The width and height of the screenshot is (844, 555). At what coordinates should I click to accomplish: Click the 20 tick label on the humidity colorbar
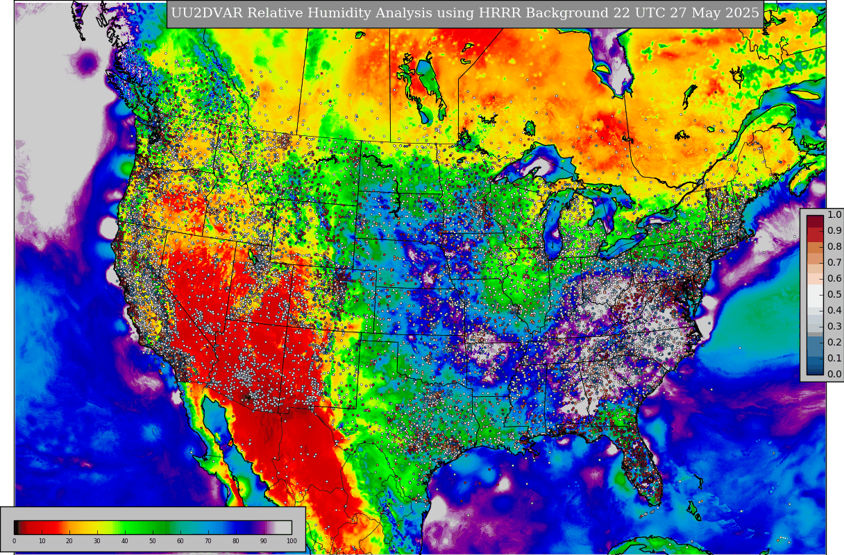tap(69, 541)
